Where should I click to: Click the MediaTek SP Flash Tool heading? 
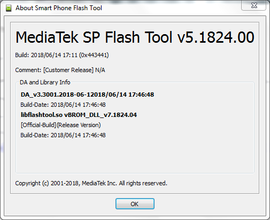pos(94,37)
